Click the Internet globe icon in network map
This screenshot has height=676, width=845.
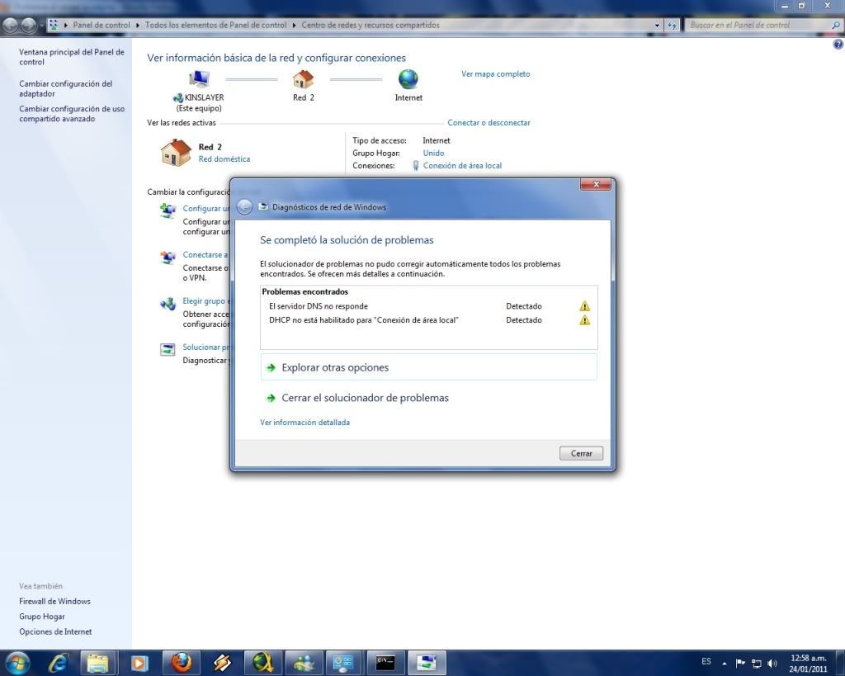click(408, 79)
